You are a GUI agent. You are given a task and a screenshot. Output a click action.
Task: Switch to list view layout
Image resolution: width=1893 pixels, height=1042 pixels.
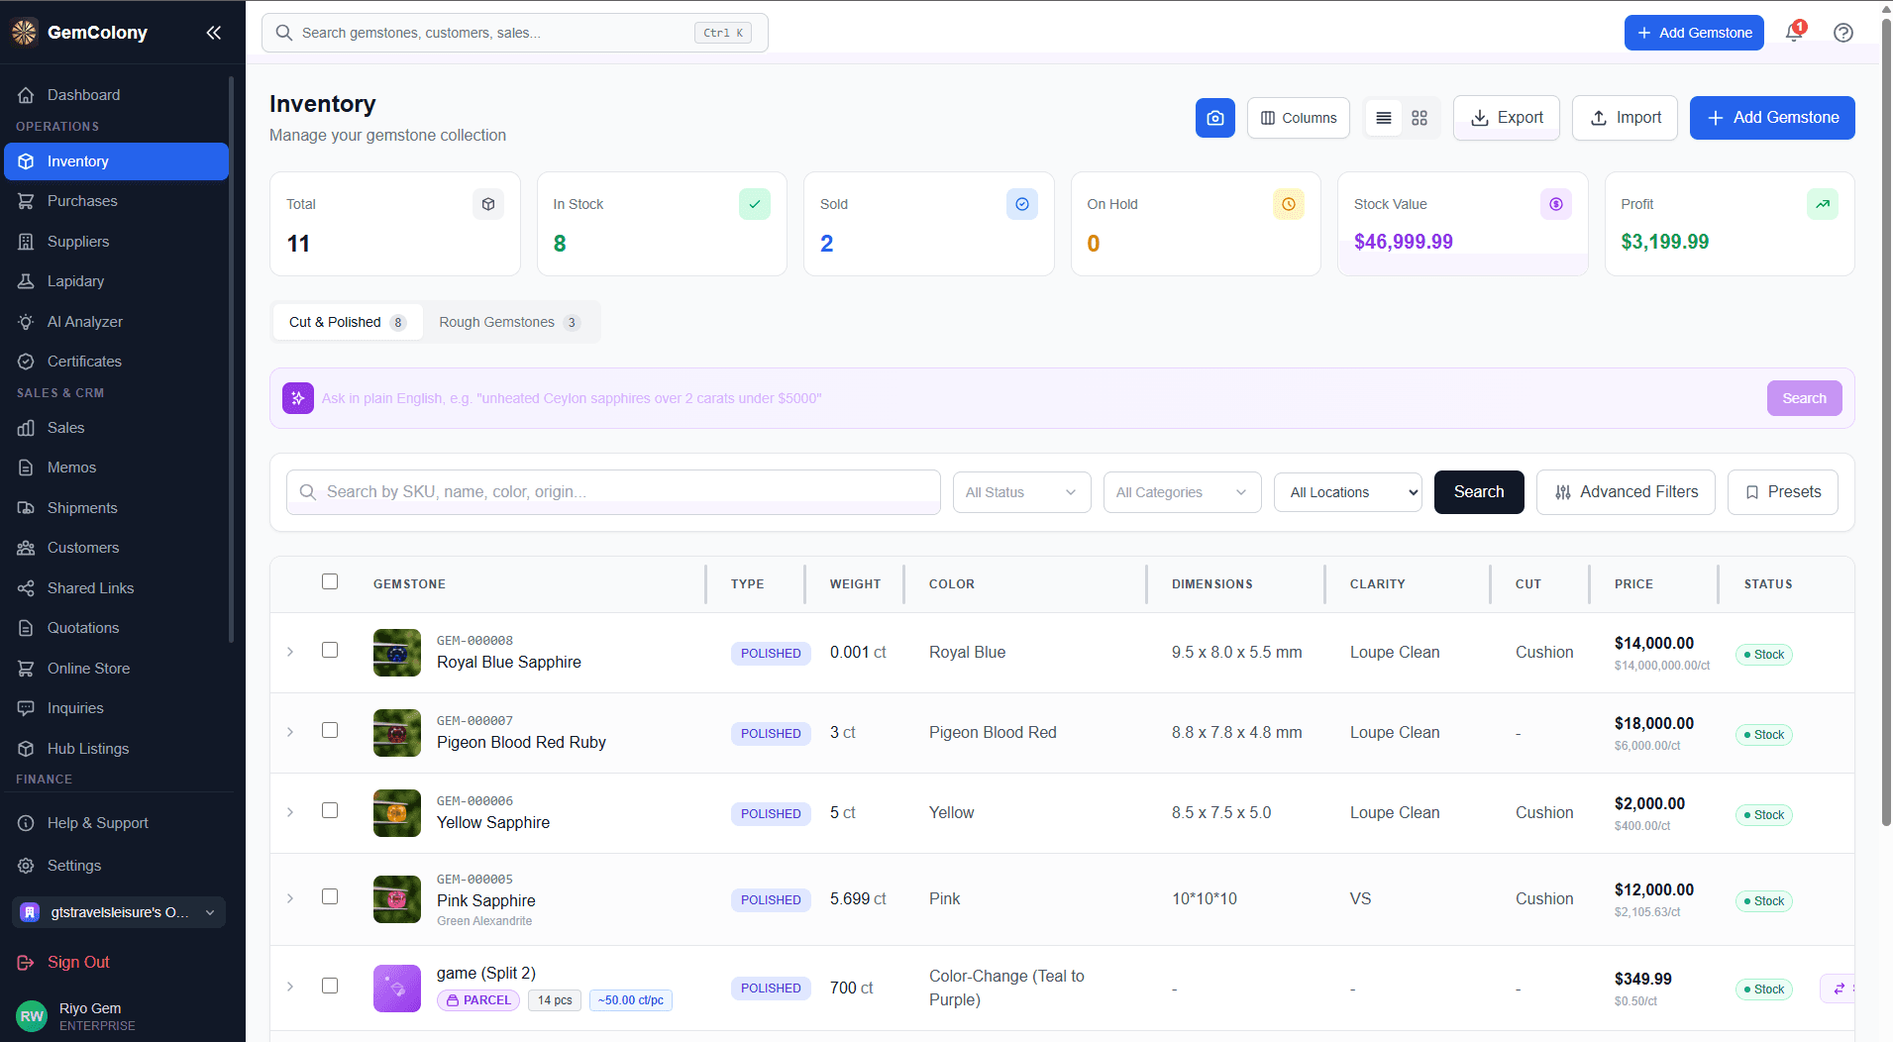tap(1384, 118)
